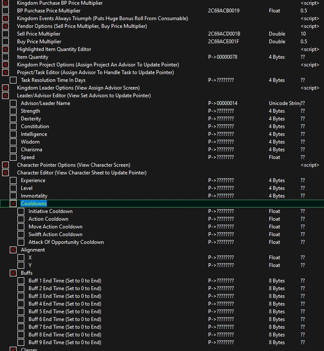Select the Immortality row label

34,196
